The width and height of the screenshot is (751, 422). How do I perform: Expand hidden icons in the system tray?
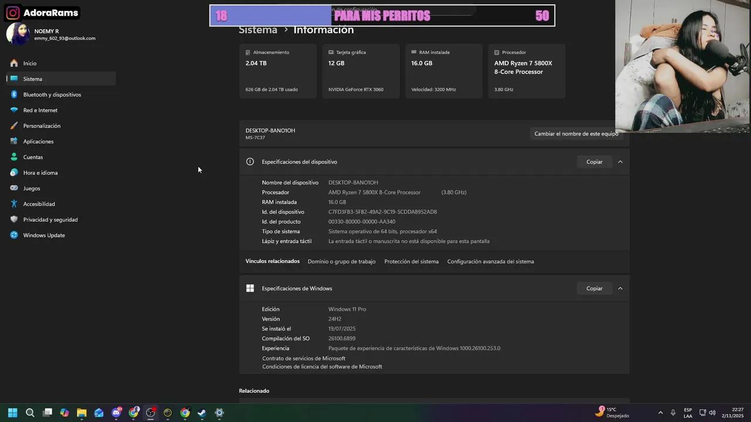[661, 413]
